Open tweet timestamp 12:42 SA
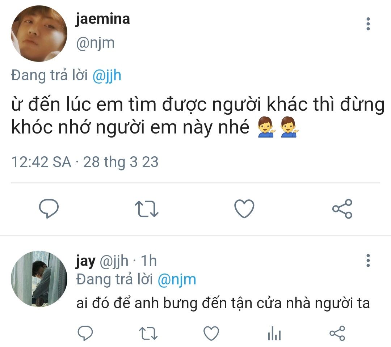This screenshot has width=391, height=347. 41,162
